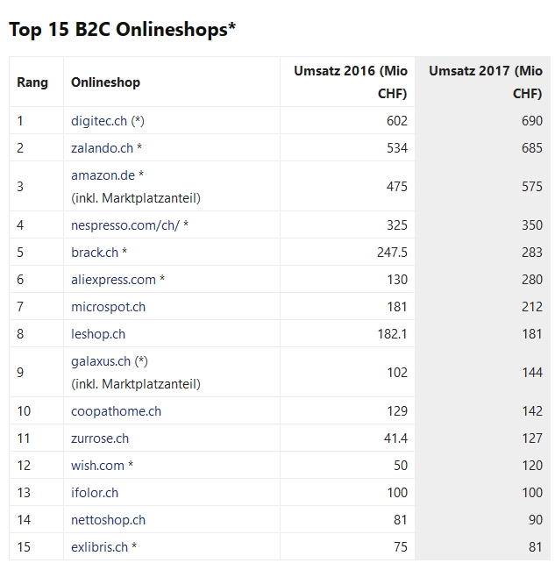This screenshot has width=555, height=563.
Task: Select the 2017 value 144 for galaxus.ch
Action: [x=532, y=373]
